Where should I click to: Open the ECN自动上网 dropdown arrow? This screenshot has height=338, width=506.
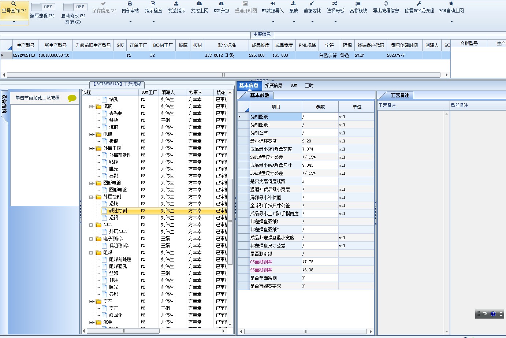[451, 22]
